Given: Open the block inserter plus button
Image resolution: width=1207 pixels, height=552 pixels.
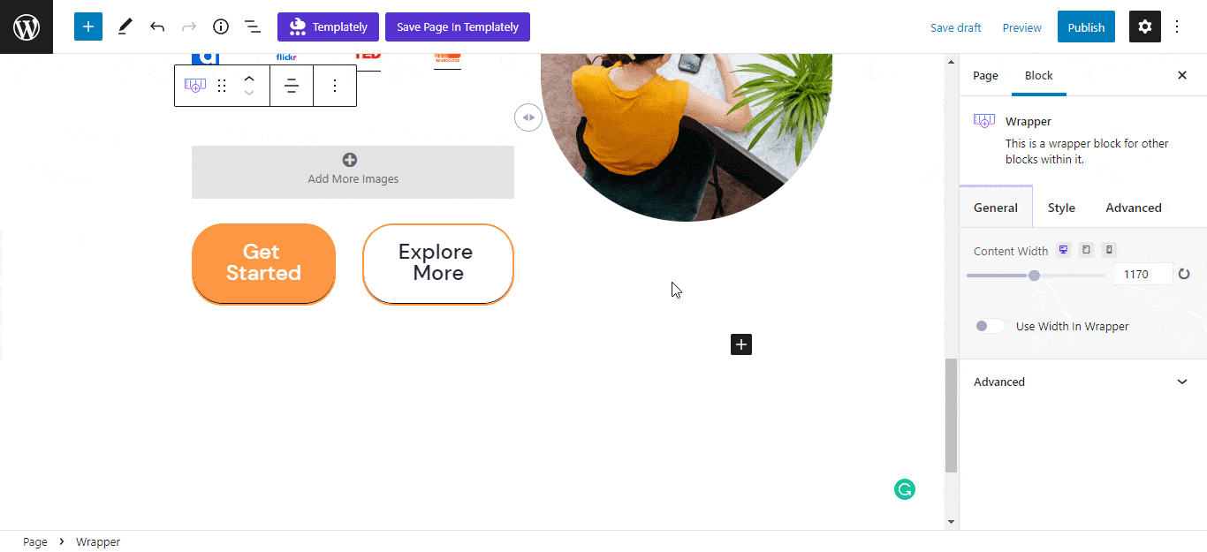Looking at the screenshot, I should click(x=88, y=26).
